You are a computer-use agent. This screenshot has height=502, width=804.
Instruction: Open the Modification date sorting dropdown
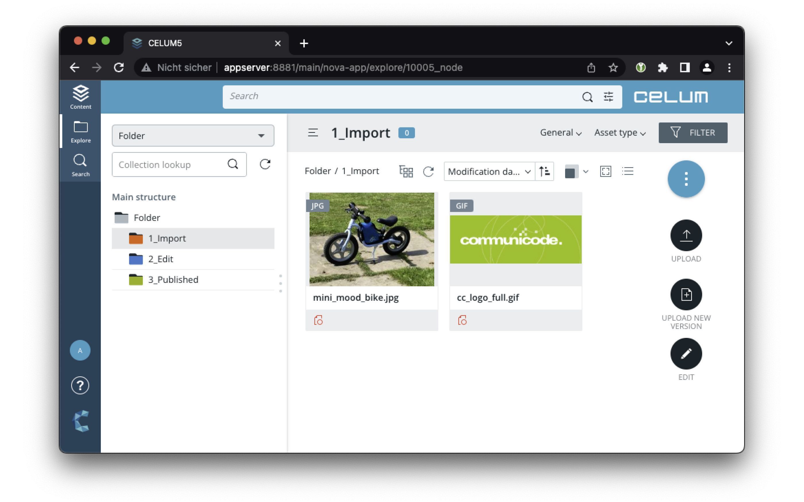[488, 172]
